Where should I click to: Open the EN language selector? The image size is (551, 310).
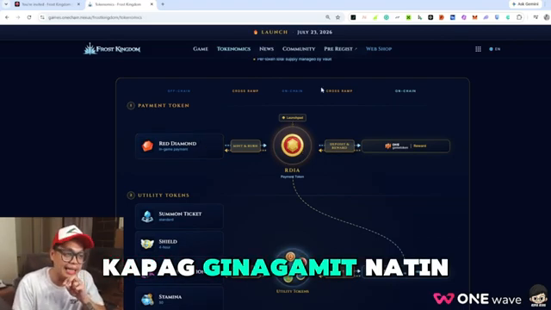click(x=495, y=49)
